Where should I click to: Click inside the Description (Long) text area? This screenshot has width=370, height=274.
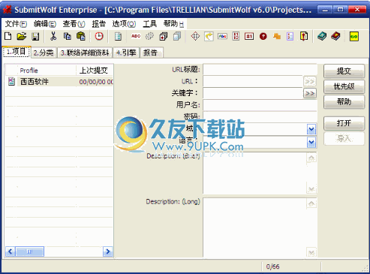pos(254,227)
